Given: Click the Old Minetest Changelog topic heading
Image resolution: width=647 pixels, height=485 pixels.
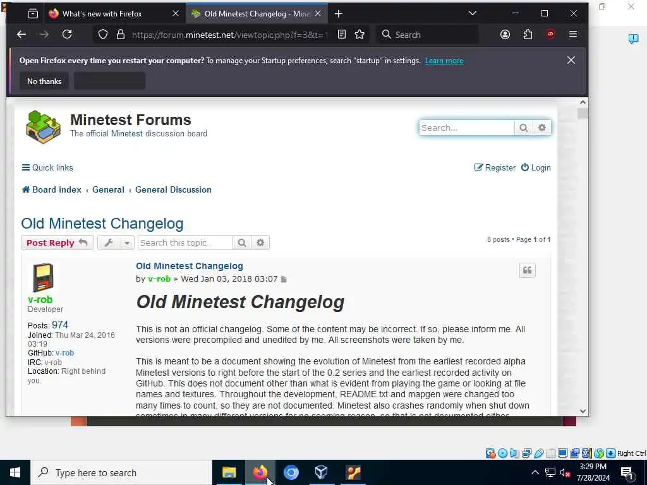Looking at the screenshot, I should coord(102,224).
